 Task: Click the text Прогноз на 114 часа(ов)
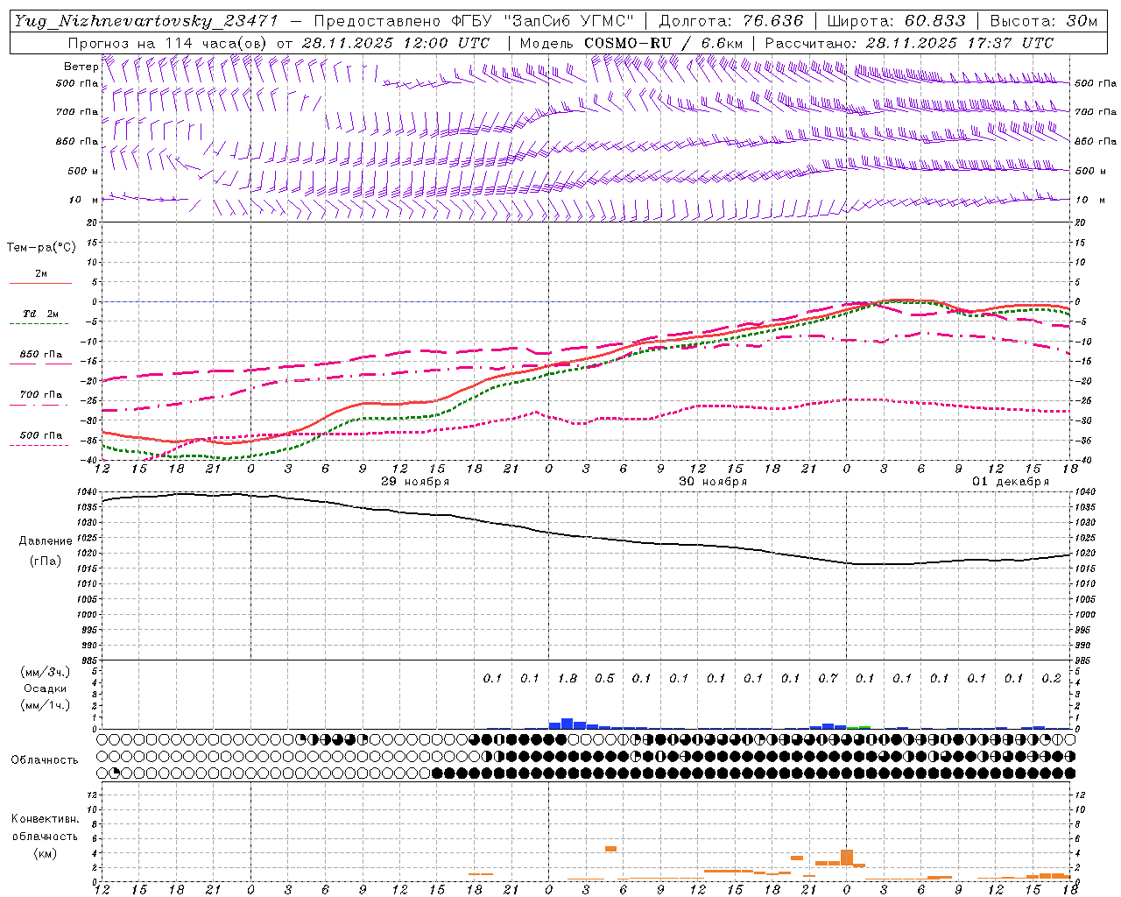169,43
